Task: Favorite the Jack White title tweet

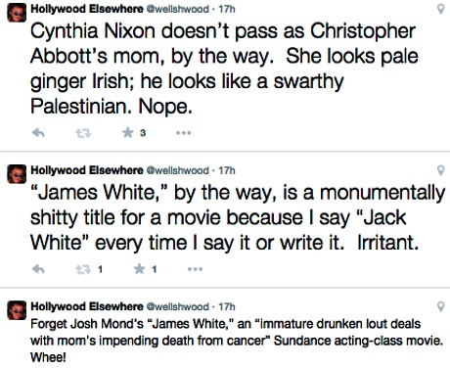Action: point(140,269)
